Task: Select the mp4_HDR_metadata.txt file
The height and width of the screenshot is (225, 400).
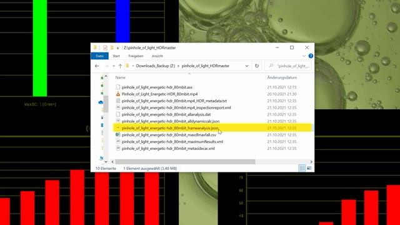Action: point(174,101)
